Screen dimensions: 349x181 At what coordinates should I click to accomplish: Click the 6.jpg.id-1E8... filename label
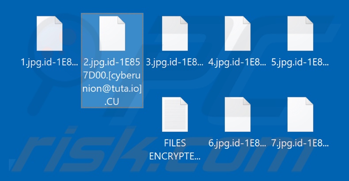click(x=238, y=144)
